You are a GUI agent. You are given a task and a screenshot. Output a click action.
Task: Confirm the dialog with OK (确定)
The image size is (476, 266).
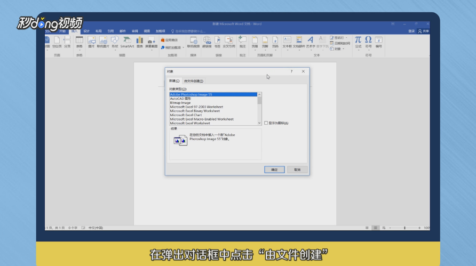coord(274,170)
